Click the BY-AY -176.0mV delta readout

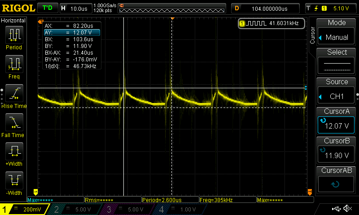[x=72, y=60]
